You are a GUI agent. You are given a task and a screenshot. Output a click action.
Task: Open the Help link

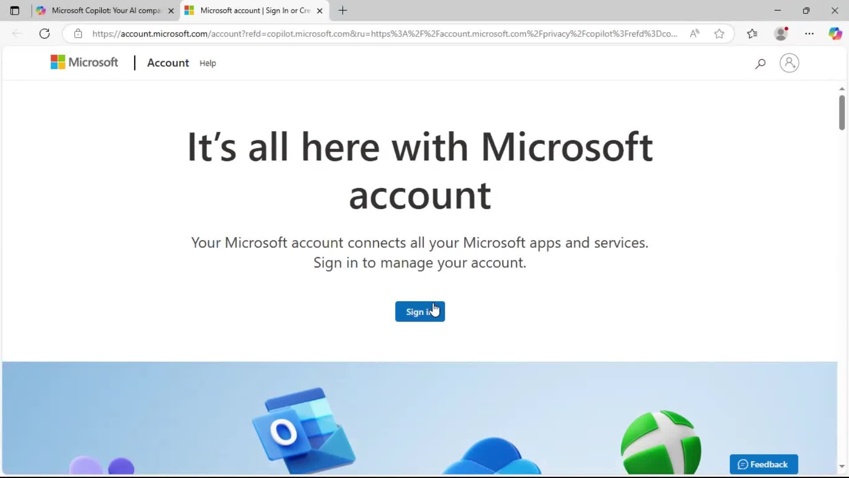click(208, 63)
